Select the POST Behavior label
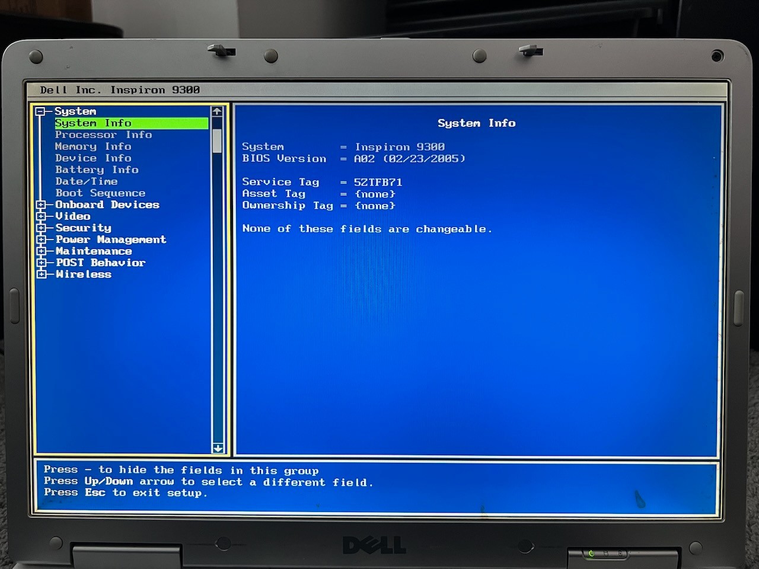 pyautogui.click(x=100, y=263)
